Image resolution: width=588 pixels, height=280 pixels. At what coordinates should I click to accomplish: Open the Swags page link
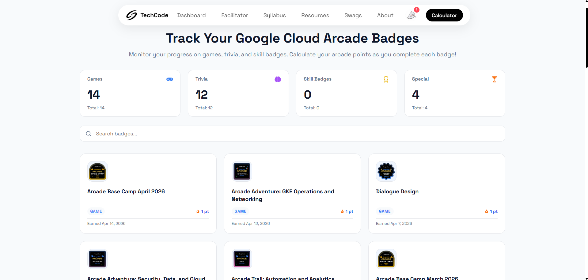pyautogui.click(x=353, y=15)
